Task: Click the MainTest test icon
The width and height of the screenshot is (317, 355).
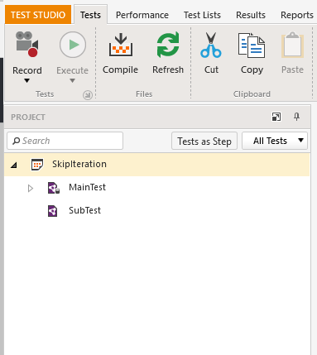Action: coord(54,188)
